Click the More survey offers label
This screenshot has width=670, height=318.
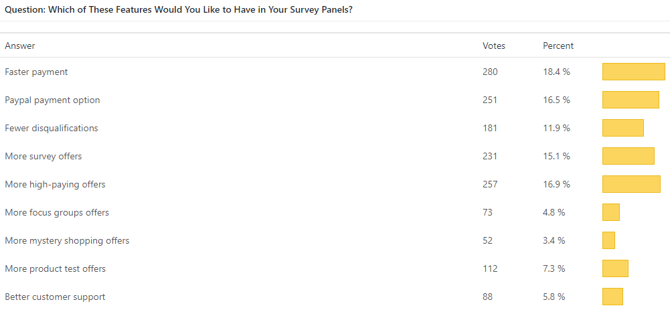click(43, 156)
